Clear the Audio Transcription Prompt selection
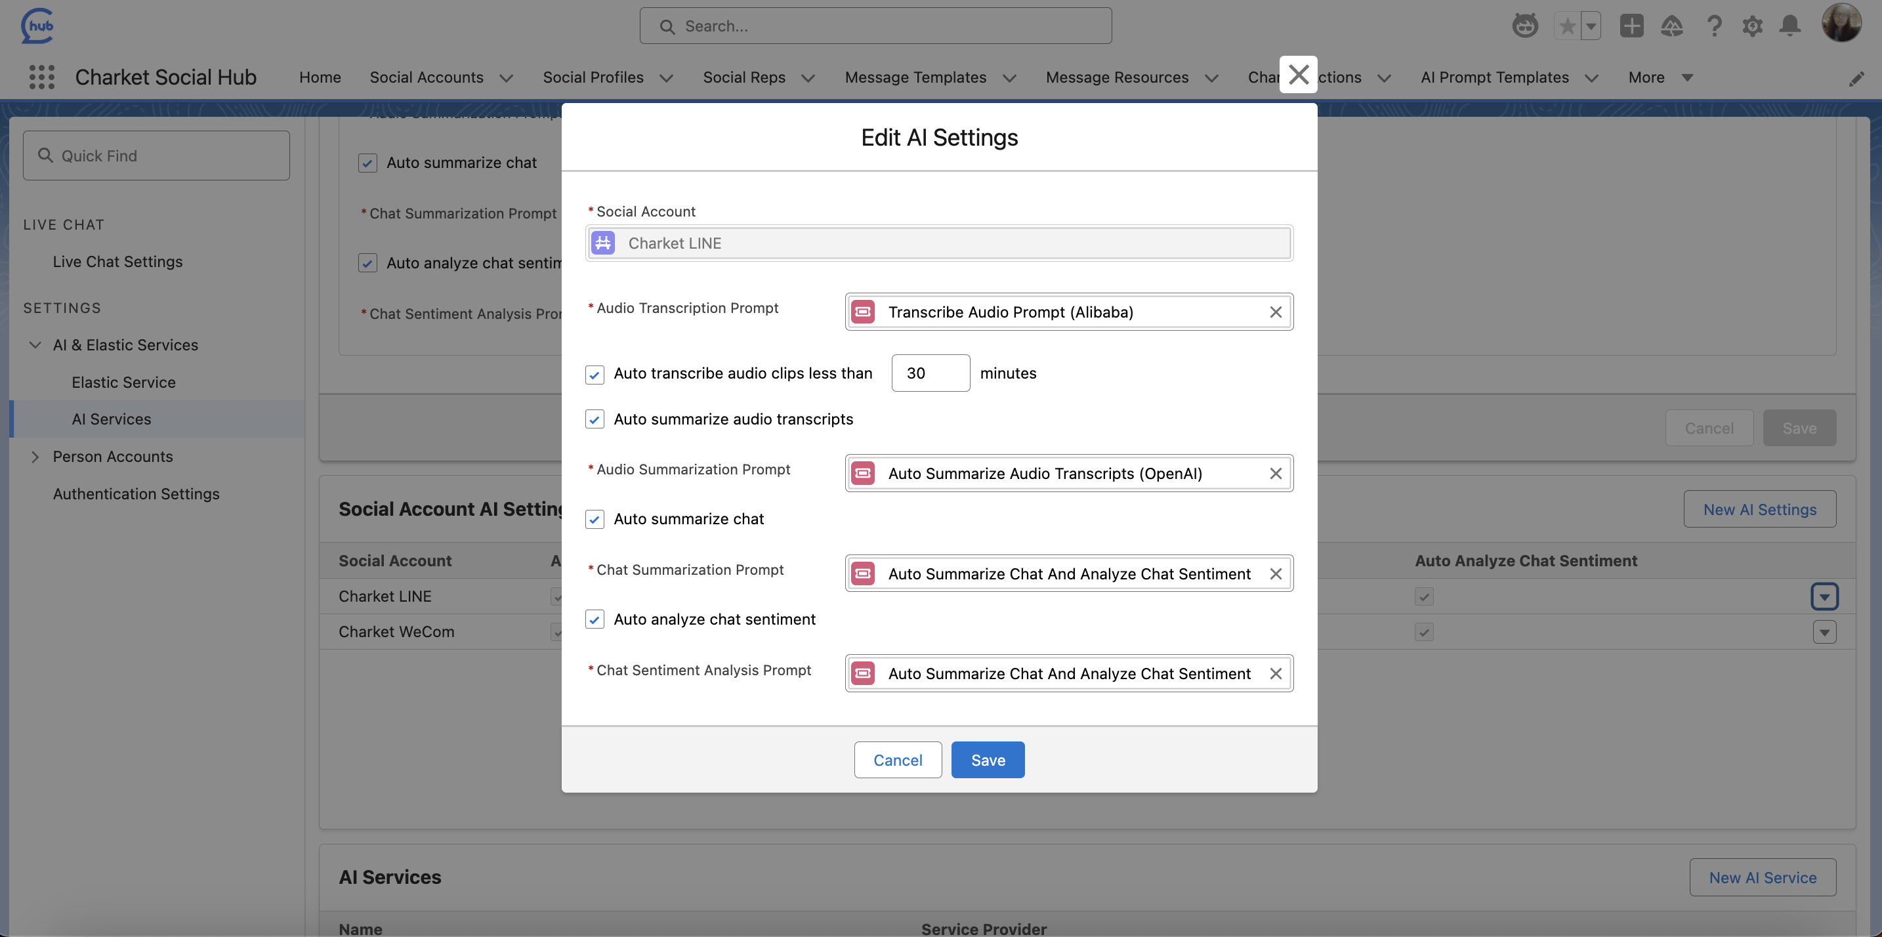Viewport: 1882px width, 937px height. [1275, 312]
